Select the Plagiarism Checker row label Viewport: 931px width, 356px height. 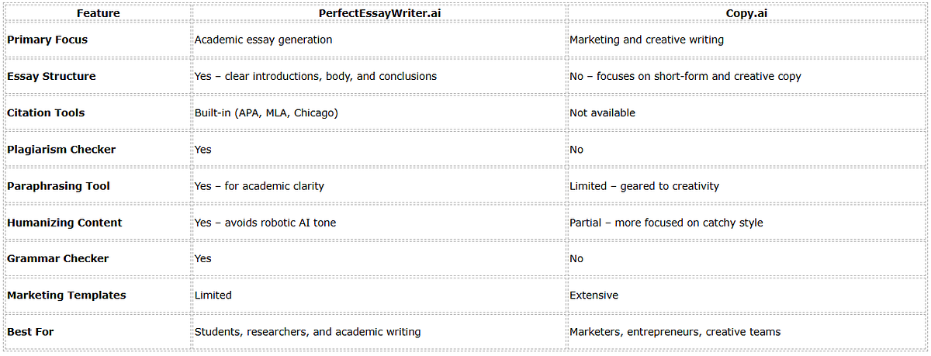[61, 149]
